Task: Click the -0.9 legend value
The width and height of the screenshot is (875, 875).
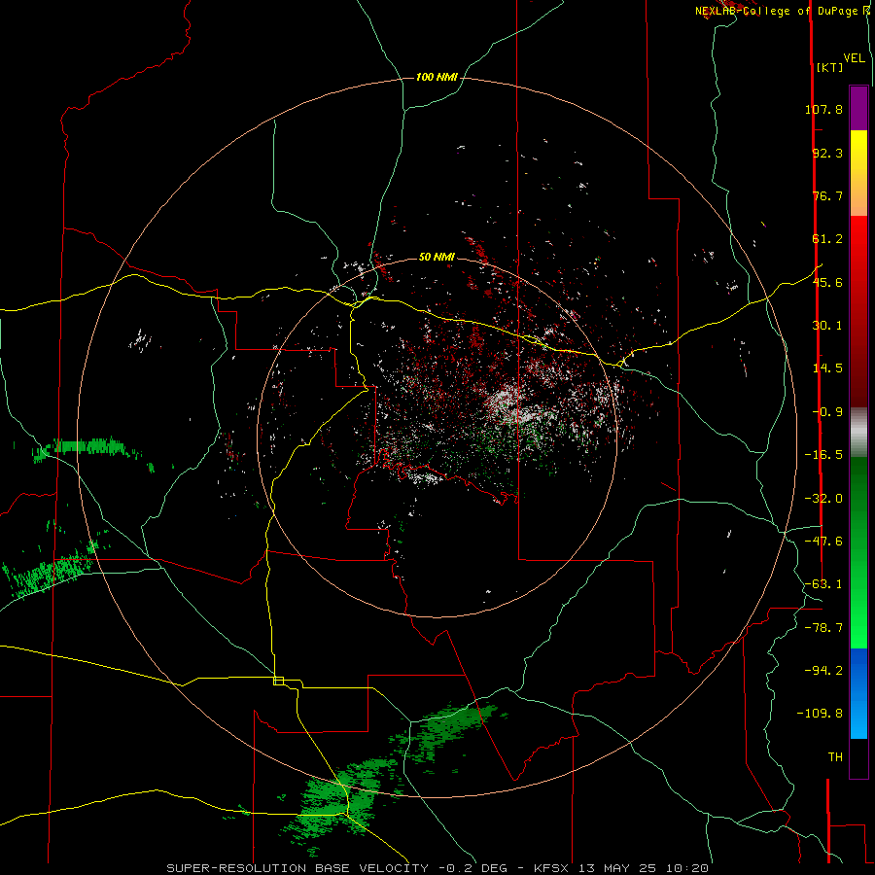Action: coord(827,412)
